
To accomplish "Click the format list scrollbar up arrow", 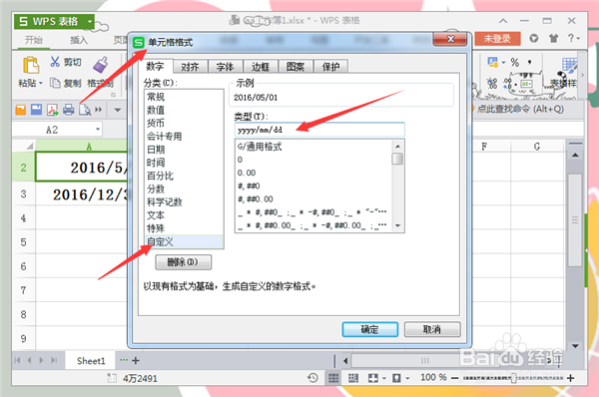I will (x=397, y=147).
